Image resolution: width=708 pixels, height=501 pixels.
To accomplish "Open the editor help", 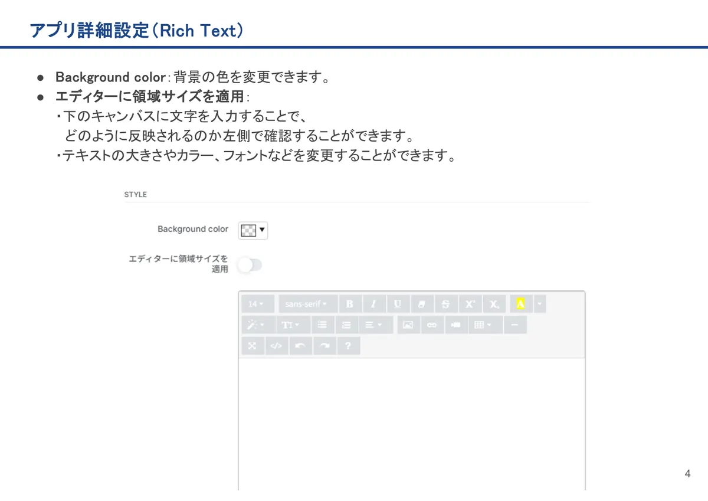I will 348,346.
